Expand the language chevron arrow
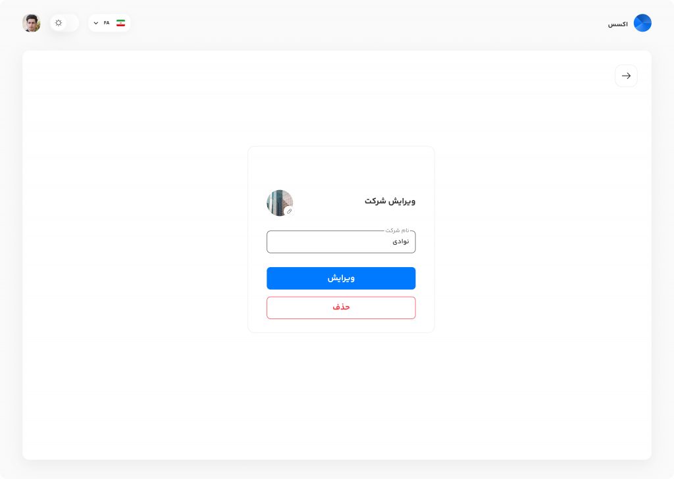This screenshot has height=479, width=674. (96, 23)
